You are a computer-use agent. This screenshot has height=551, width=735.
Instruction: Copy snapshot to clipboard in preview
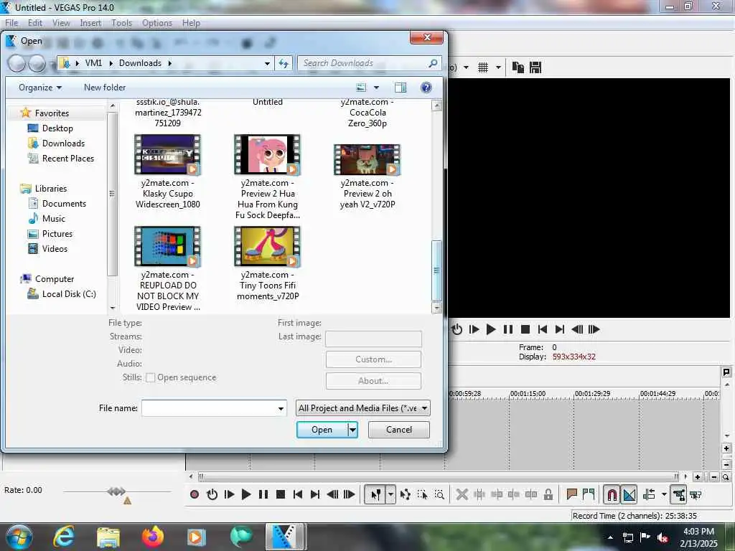(518, 67)
